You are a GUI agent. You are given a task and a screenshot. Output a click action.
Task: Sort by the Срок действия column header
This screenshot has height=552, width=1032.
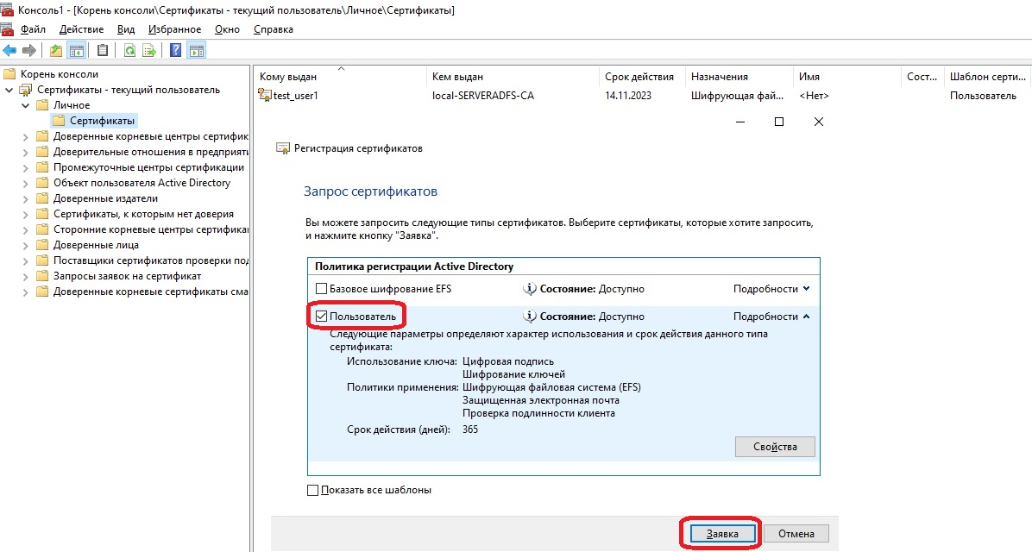634,77
